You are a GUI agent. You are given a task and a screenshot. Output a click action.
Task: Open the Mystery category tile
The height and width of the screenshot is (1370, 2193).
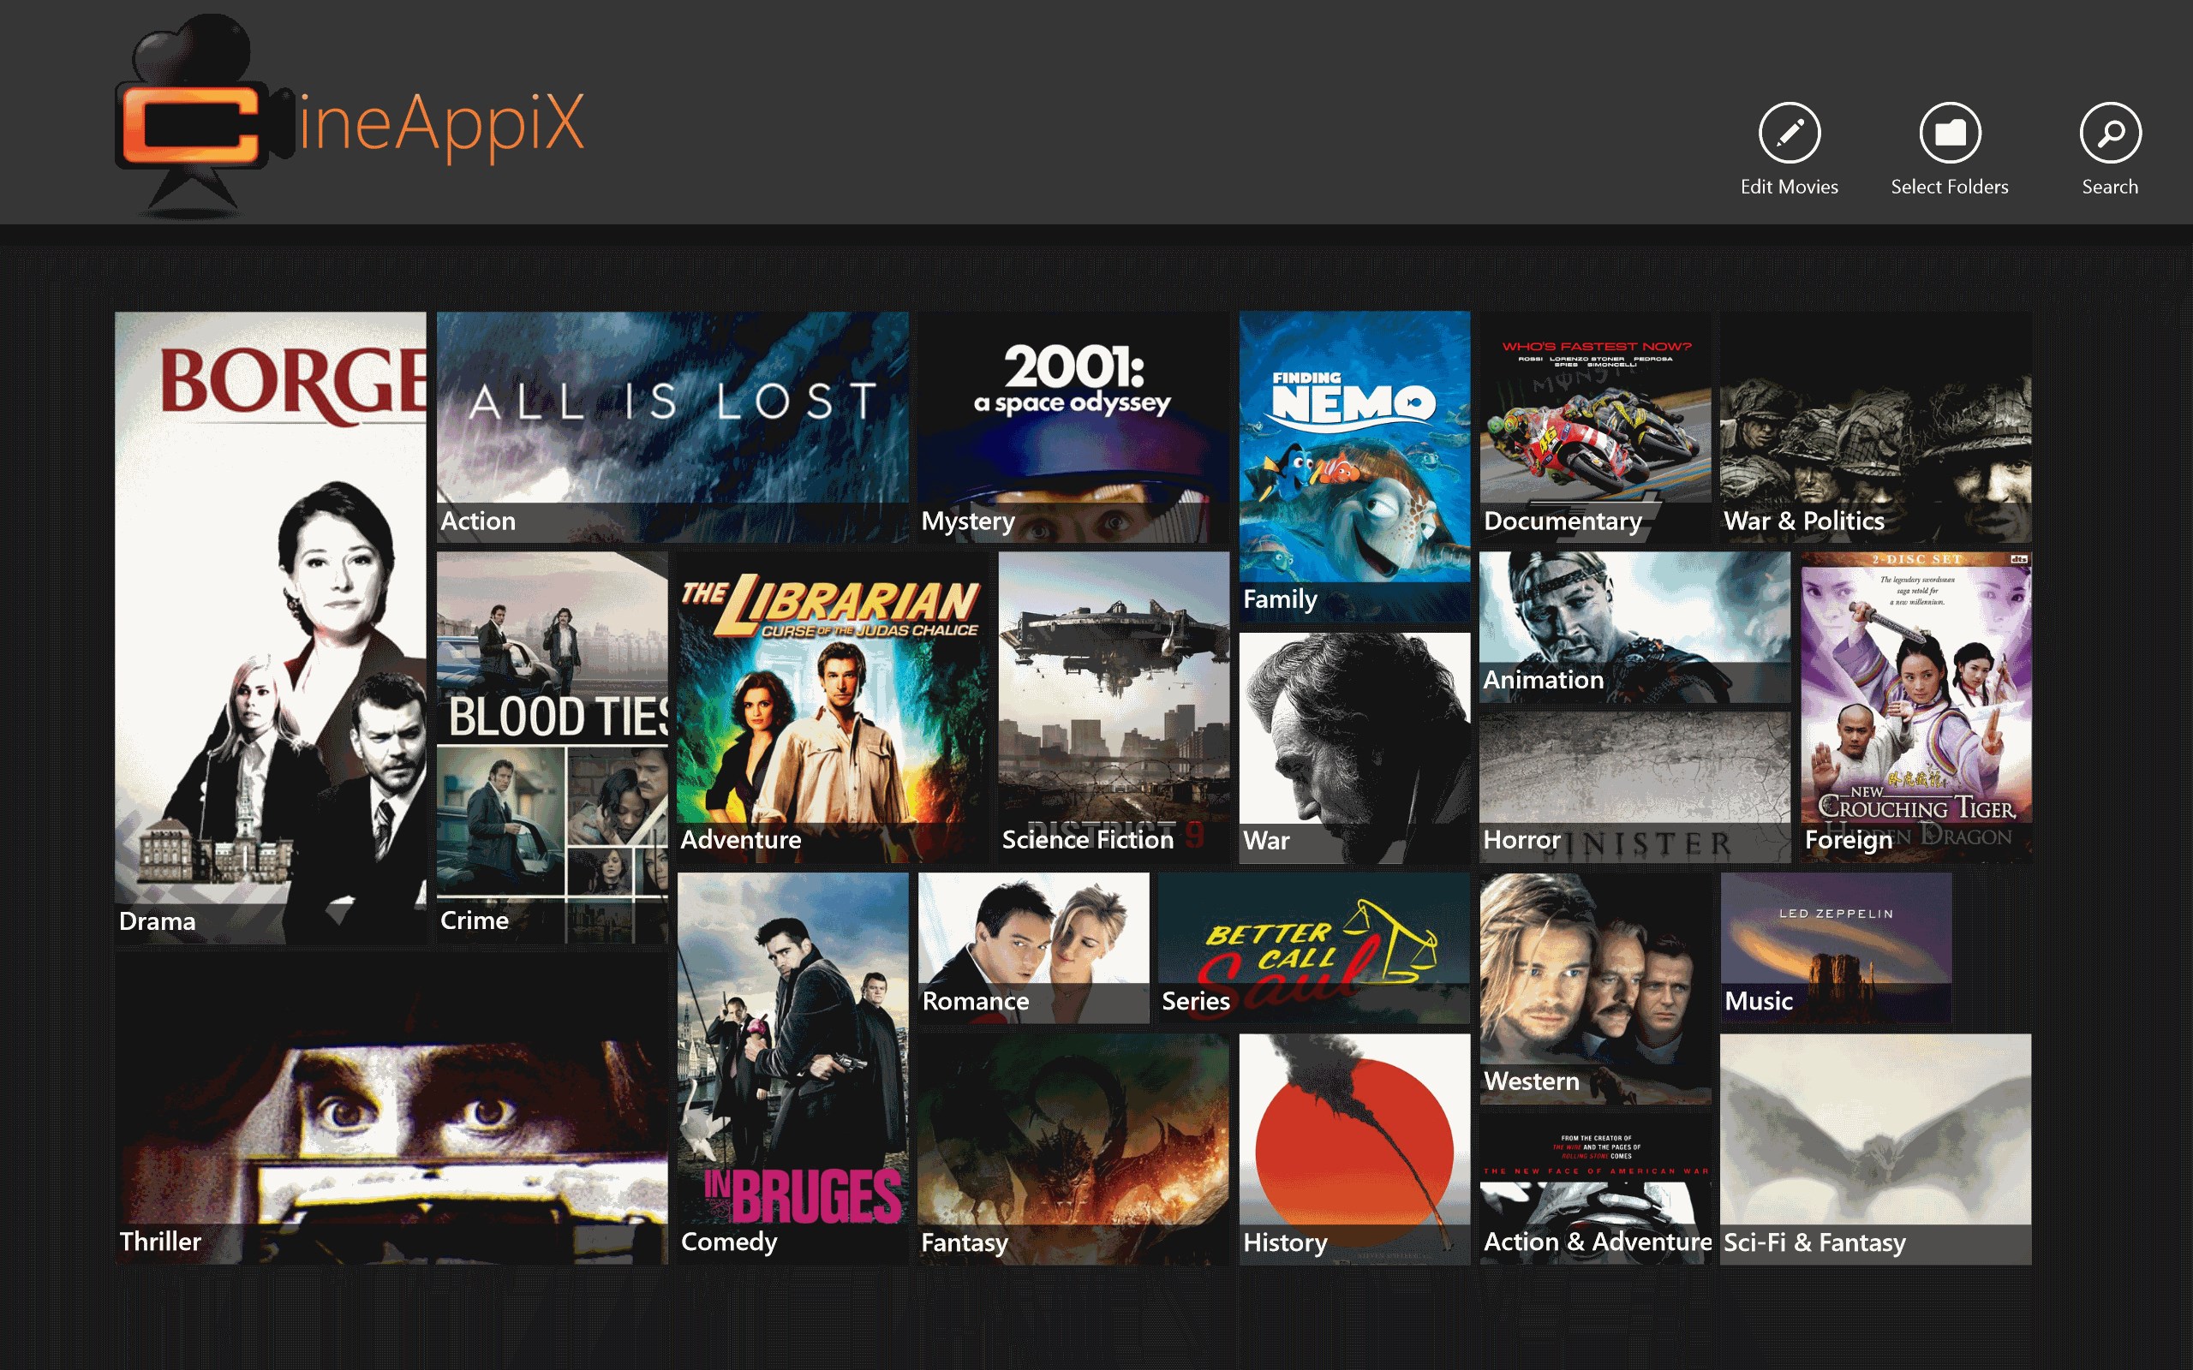(1073, 426)
